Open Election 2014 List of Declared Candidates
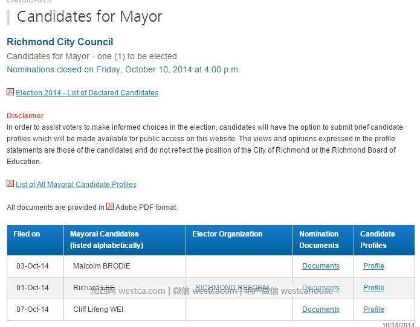The width and height of the screenshot is (420, 327). (87, 93)
